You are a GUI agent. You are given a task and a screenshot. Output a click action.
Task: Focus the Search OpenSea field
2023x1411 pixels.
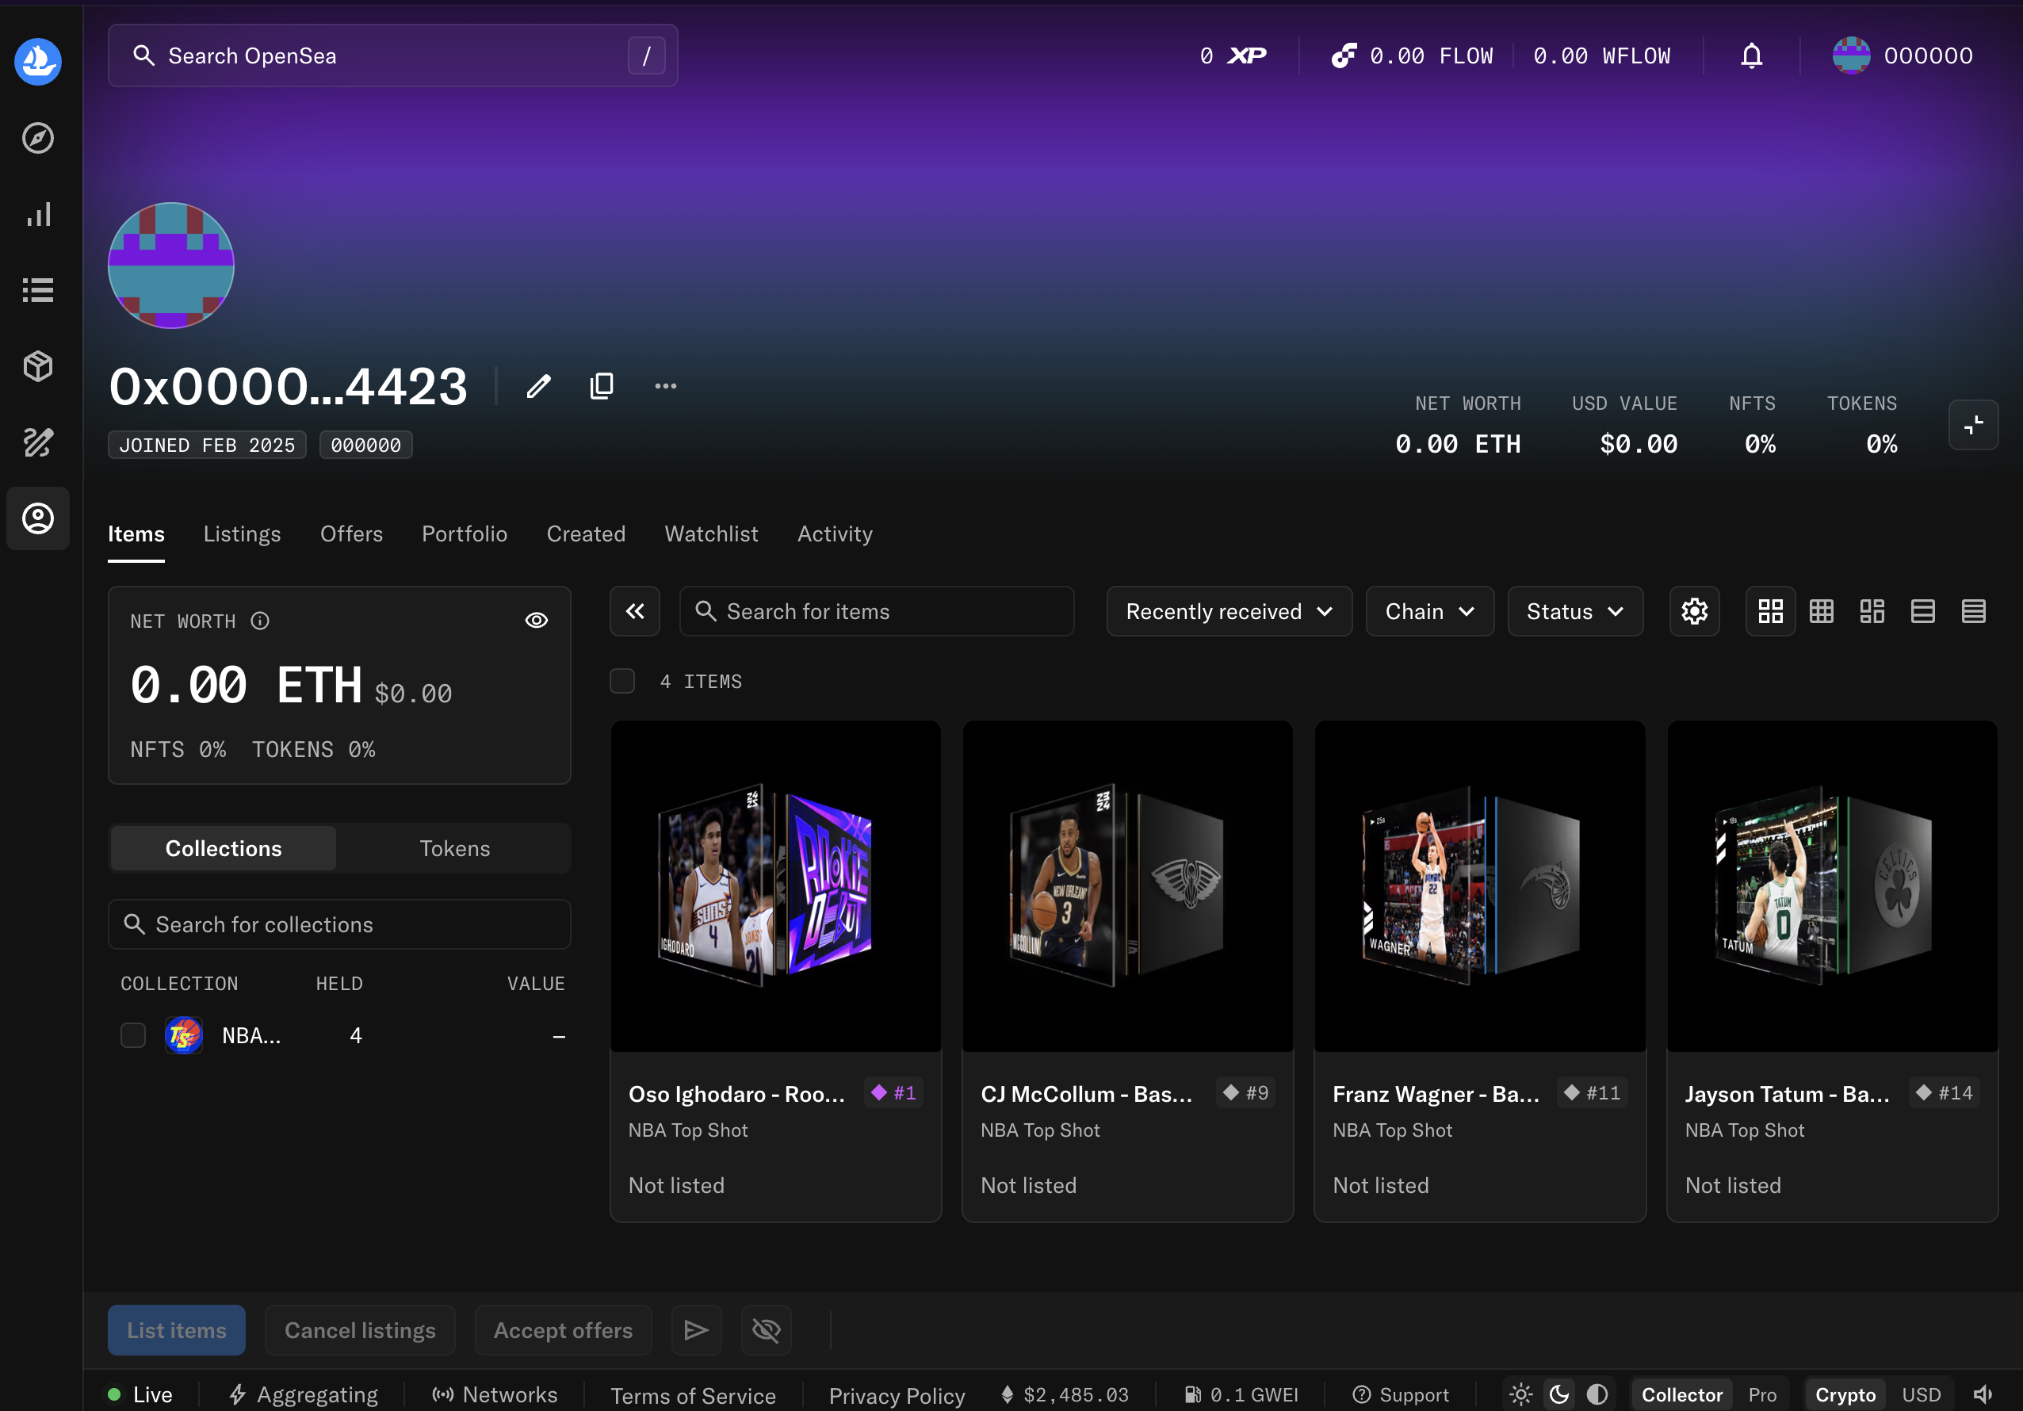click(393, 55)
